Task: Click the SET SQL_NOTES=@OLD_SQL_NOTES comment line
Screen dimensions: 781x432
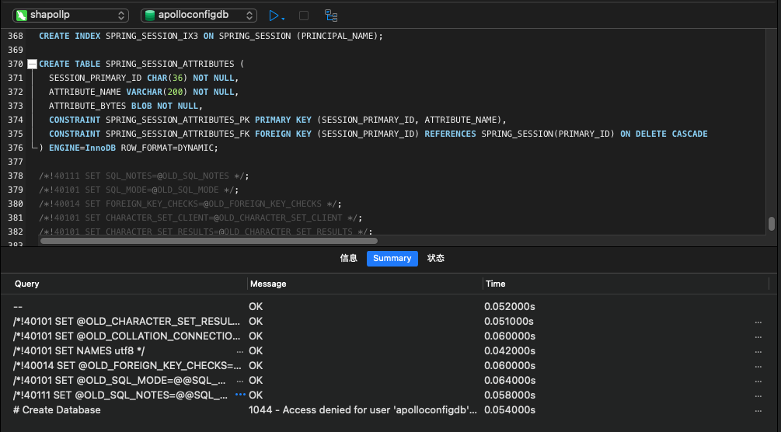Action: (x=144, y=176)
